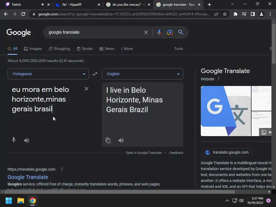Open search Tools
Image resolution: width=276 pixels, height=207 pixels.
[178, 49]
